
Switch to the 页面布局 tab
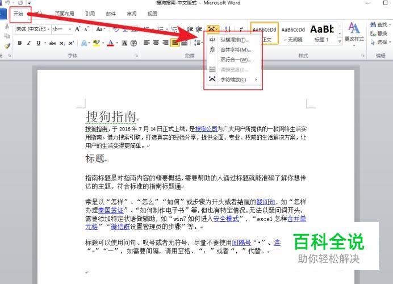pos(64,14)
